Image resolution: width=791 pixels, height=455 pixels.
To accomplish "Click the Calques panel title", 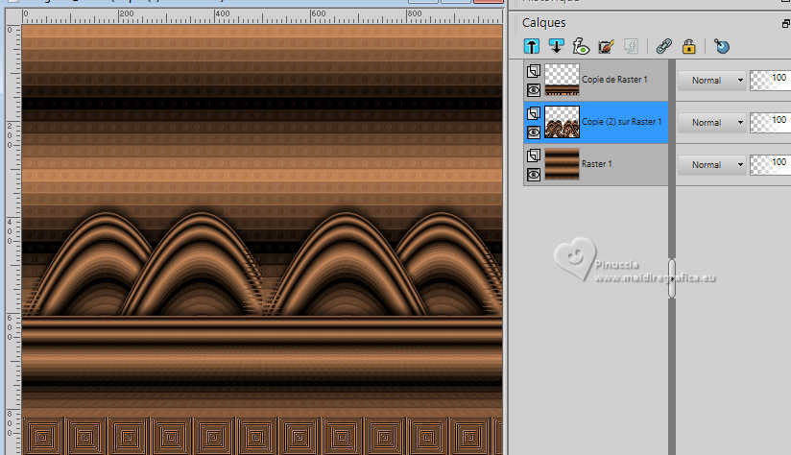I will 543,22.
